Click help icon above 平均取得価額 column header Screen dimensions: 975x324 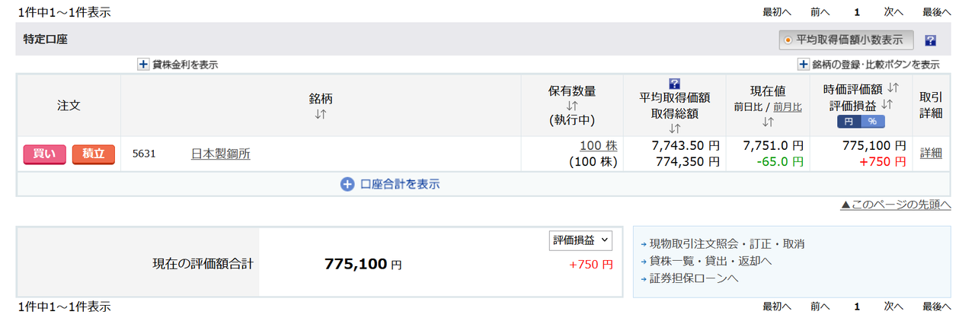[674, 84]
